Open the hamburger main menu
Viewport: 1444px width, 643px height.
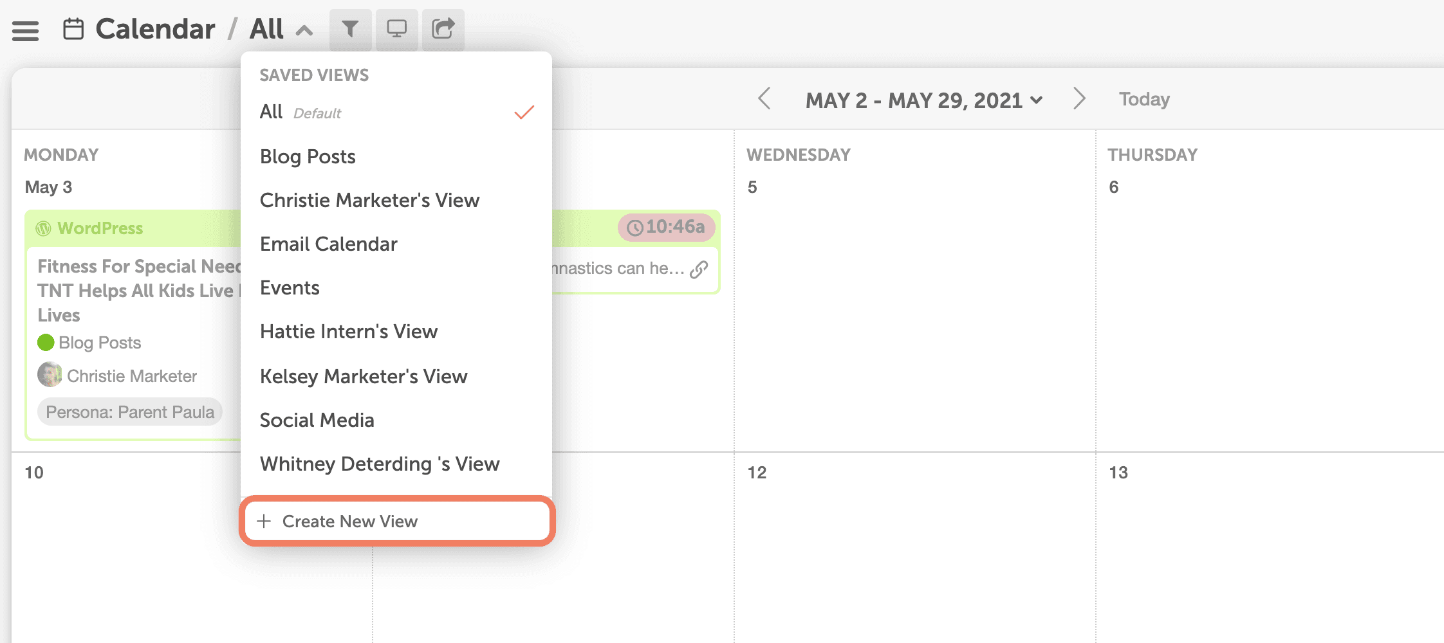click(x=25, y=30)
